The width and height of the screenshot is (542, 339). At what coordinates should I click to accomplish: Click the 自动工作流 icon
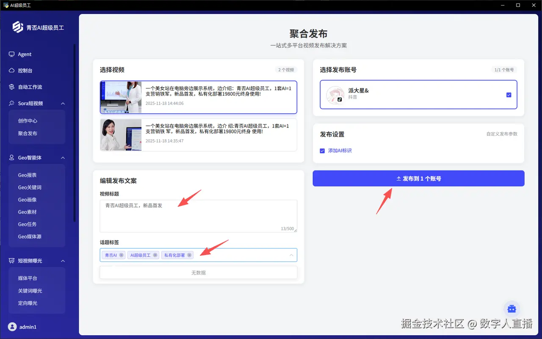12,87
